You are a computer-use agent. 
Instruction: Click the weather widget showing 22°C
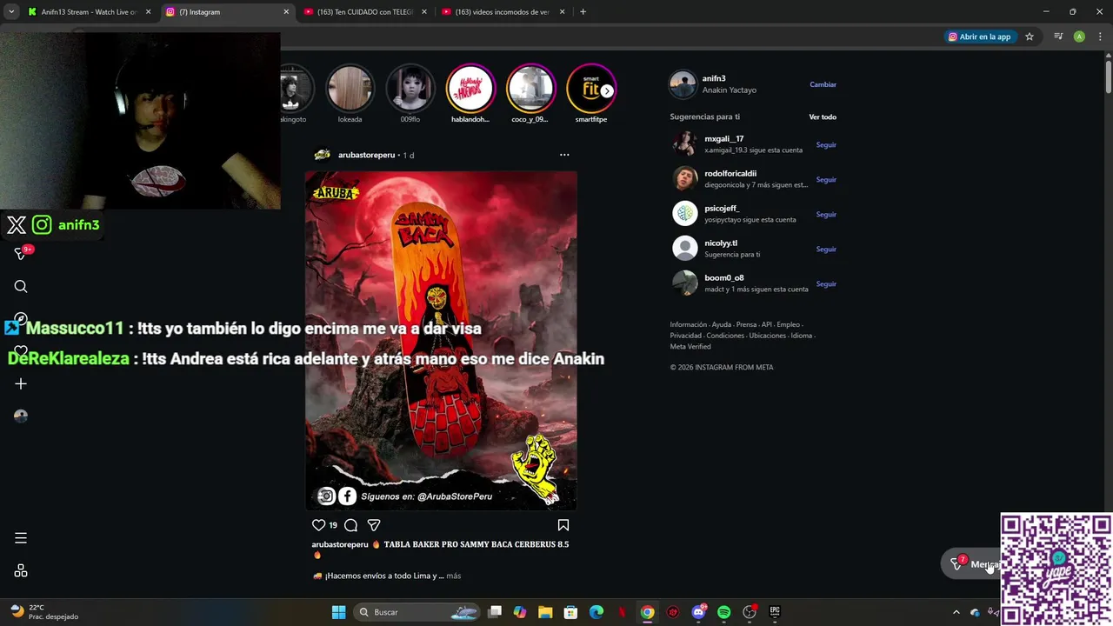click(x=43, y=612)
